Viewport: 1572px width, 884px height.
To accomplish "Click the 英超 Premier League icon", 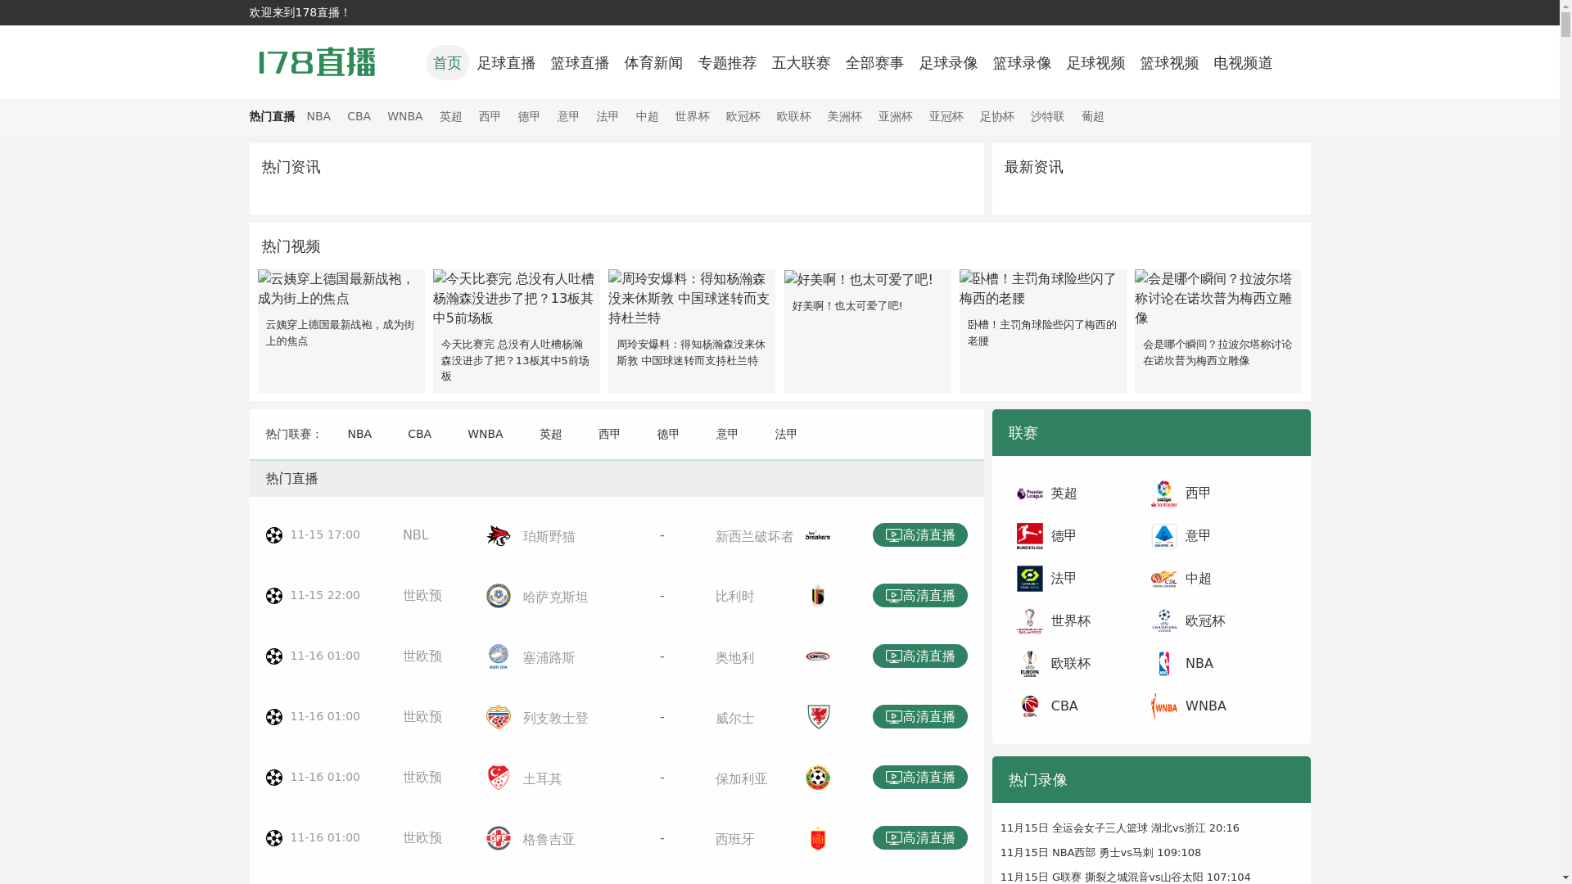I will click(1030, 494).
